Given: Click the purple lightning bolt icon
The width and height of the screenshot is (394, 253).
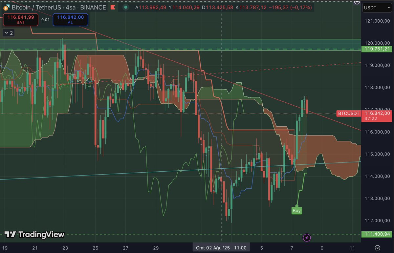Looking at the screenshot, I should pyautogui.click(x=307, y=237).
